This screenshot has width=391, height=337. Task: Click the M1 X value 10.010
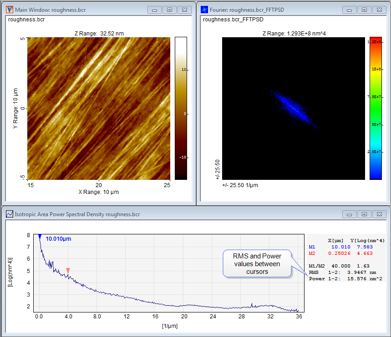(x=340, y=247)
